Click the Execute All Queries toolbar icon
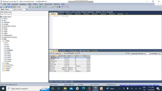Image resolution: width=162 pixels, height=91 pixels. tap(9, 7)
